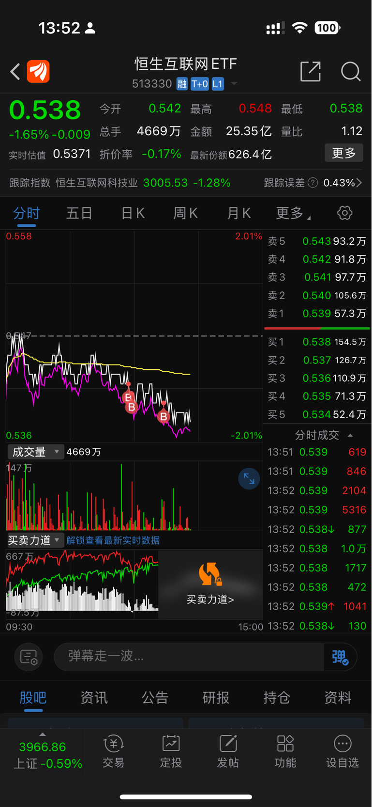The image size is (372, 807).
Task: Open danmaku settings icon left of input
Action: tap(29, 657)
